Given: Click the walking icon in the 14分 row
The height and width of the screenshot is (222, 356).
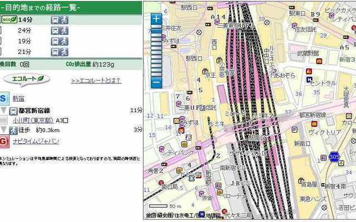Looking at the screenshot, I should 64,20.
